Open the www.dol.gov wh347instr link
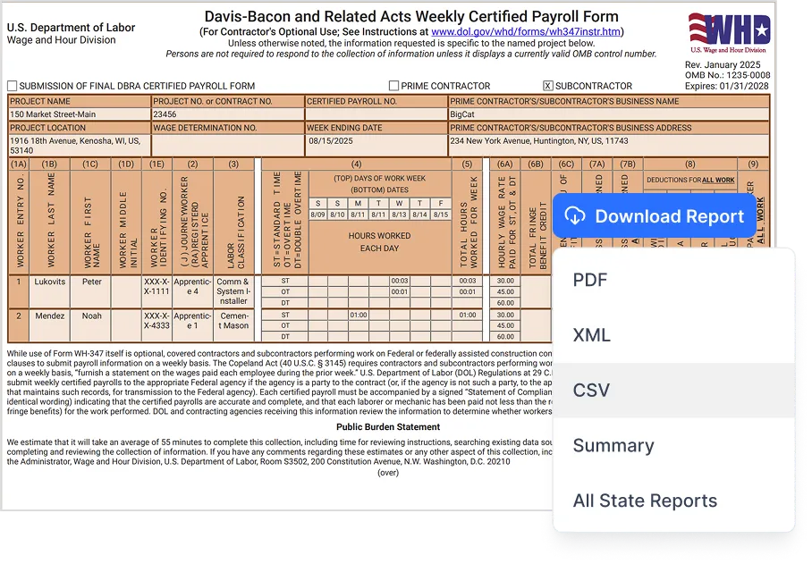This screenshot has width=812, height=564. 526,31
